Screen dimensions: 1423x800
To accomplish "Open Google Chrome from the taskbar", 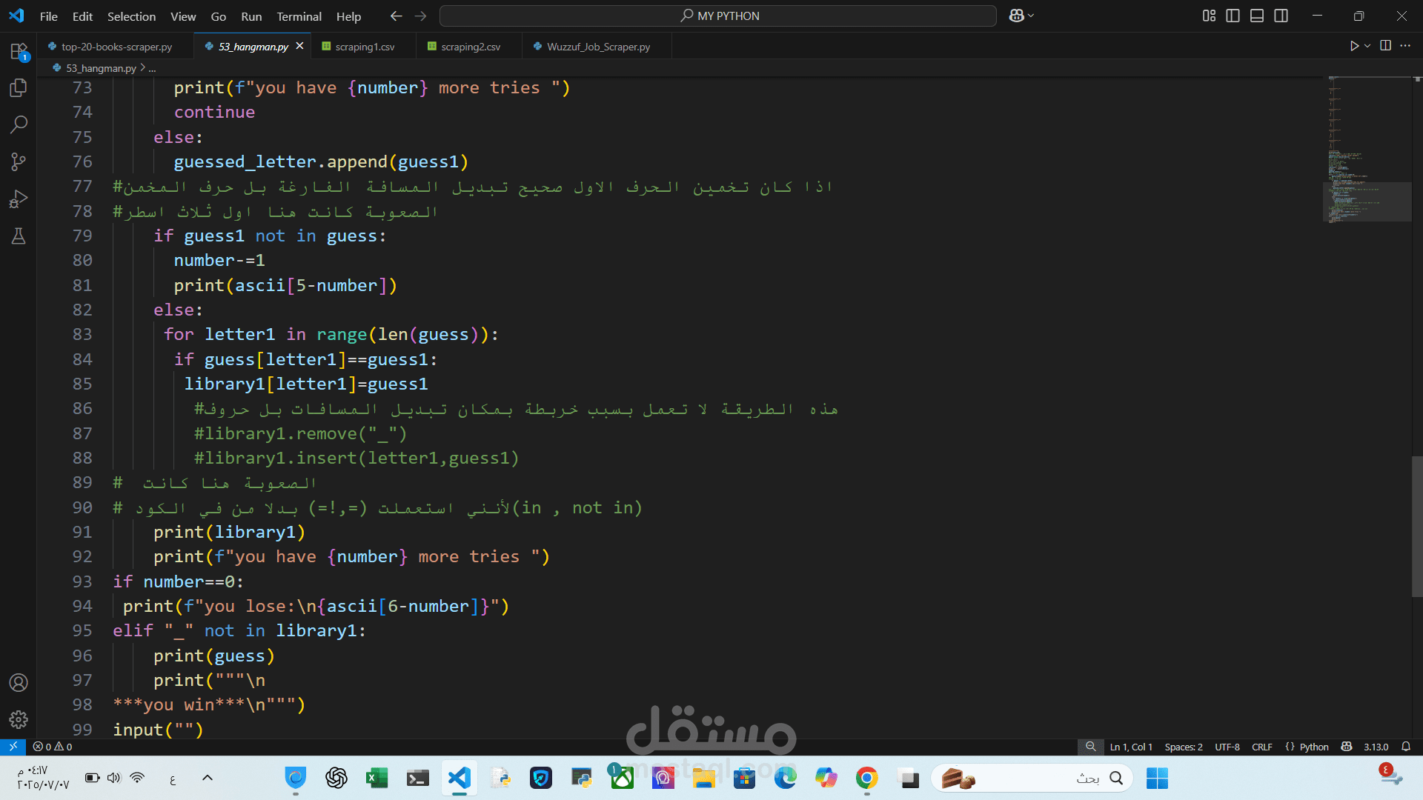I will pos(866,778).
